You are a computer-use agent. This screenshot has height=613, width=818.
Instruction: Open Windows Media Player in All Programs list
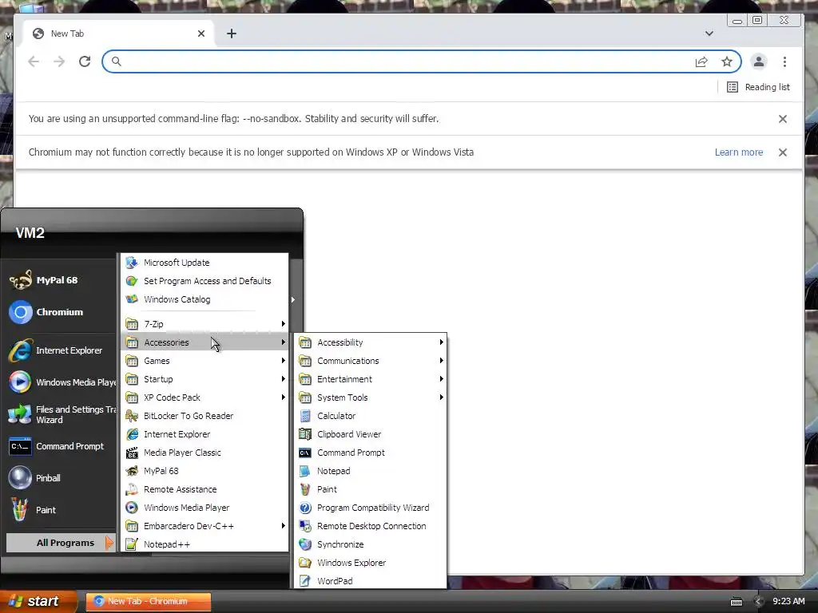204,508
